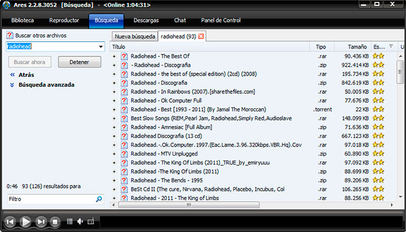Select the Búsqueda tab

(107, 21)
